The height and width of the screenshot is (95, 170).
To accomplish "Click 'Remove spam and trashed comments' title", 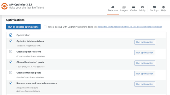I will (36, 83).
